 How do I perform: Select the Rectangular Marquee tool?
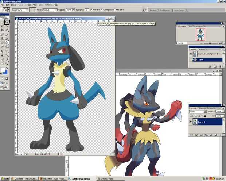(2, 22)
